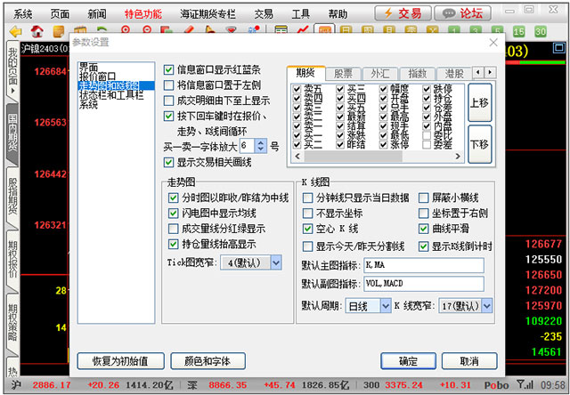Open 颜色和字体 settings button
The image size is (570, 395).
[208, 361]
